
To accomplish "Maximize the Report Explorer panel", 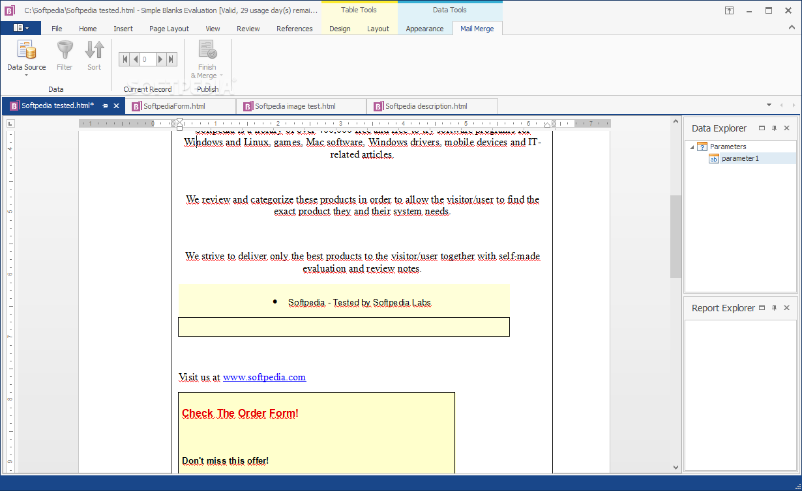I will [762, 308].
